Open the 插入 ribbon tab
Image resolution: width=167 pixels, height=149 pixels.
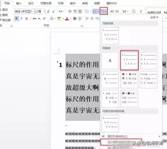point(19,3)
